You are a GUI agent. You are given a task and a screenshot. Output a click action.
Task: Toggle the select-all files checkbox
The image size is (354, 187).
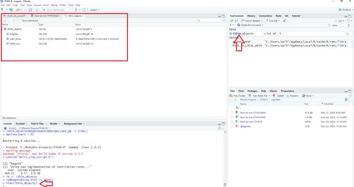(x=230, y=100)
